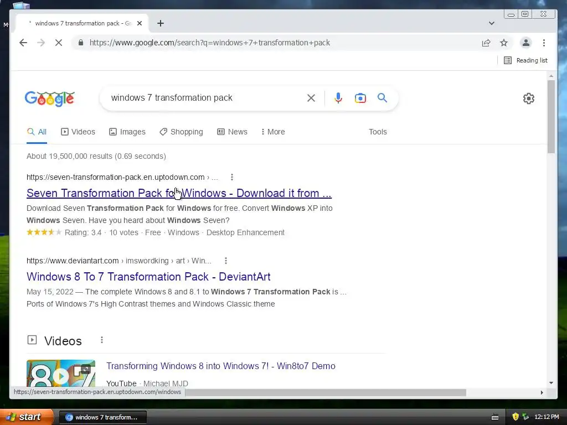This screenshot has width=567, height=425.
Task: Switch to the Shopping tab
Action: pos(181,132)
